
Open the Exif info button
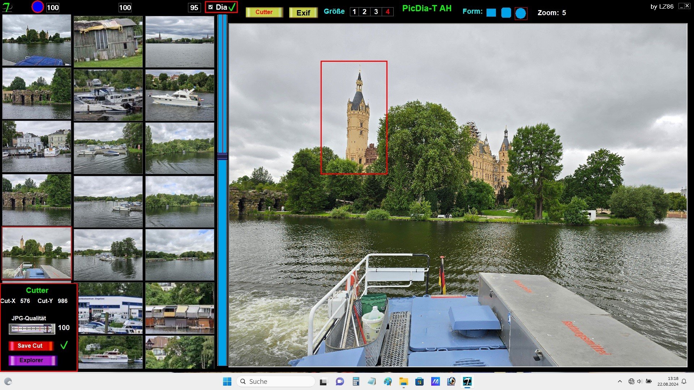(303, 13)
